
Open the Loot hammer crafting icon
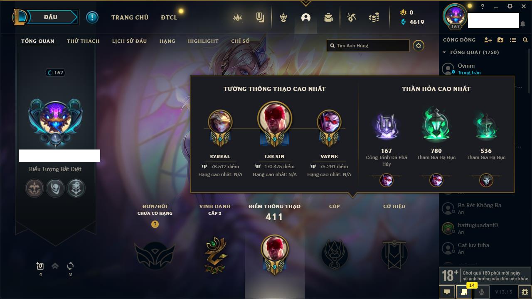352,17
